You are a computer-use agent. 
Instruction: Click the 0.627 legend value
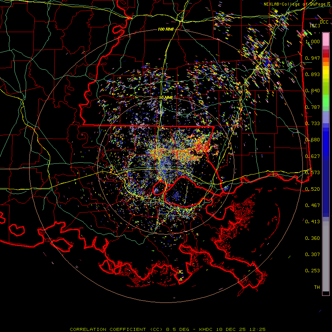(312, 156)
